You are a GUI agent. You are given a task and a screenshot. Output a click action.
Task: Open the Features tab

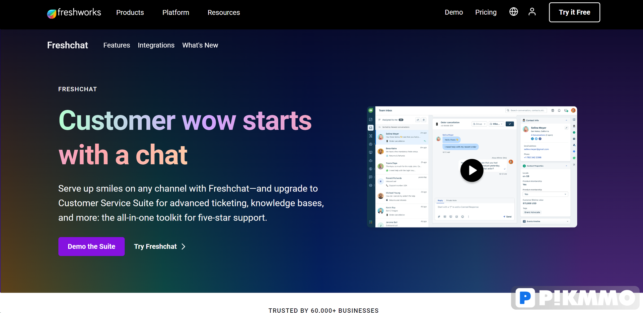(x=117, y=45)
